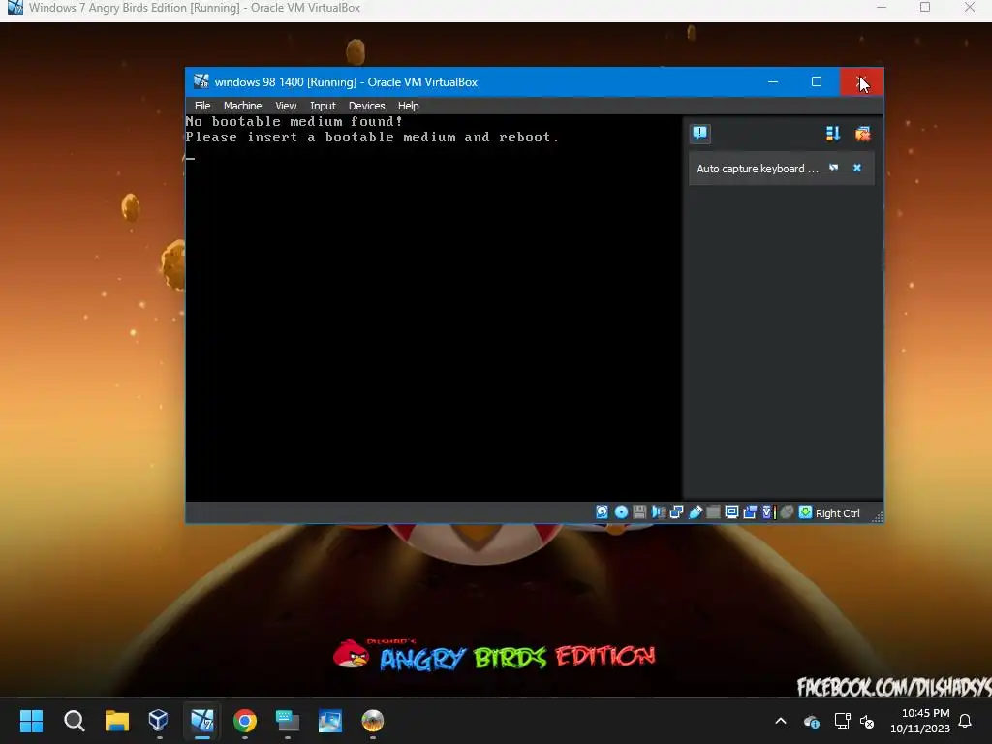
Task: Toggle notification ordering icon with arrow
Action: pos(832,134)
